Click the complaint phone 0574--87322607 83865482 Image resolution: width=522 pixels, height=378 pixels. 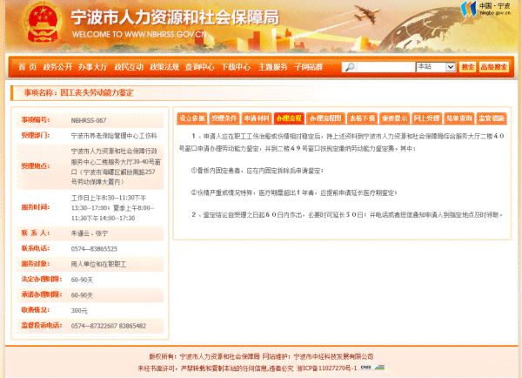[x=109, y=326]
